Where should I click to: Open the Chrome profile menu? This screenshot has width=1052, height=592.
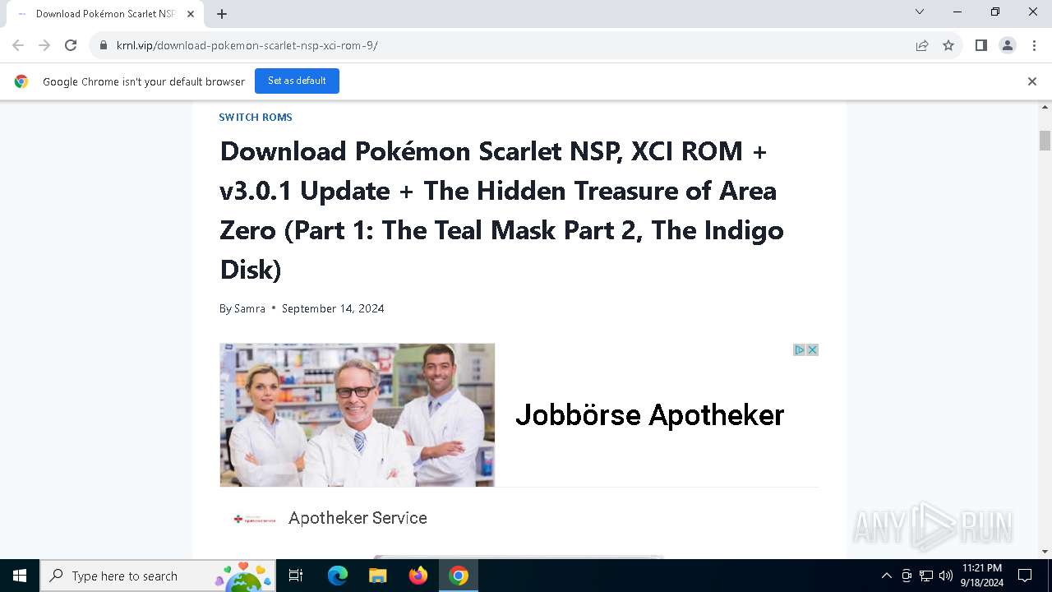click(1008, 45)
